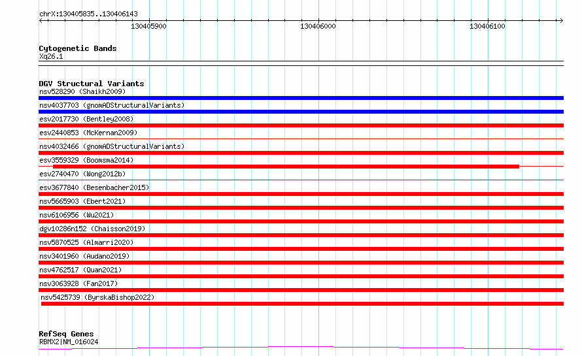Click the nsv5665903 (Ebert2021) label
Image resolution: width=582 pixels, height=356 pixels.
82,201
